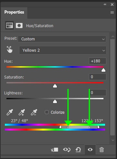Screen dimensions: 117x159
Task: Select the Properties tab
Action: point(14,12)
